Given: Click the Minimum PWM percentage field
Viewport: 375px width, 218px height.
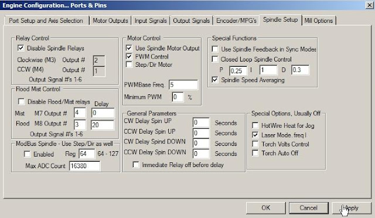Looking at the screenshot, I should coord(178,97).
